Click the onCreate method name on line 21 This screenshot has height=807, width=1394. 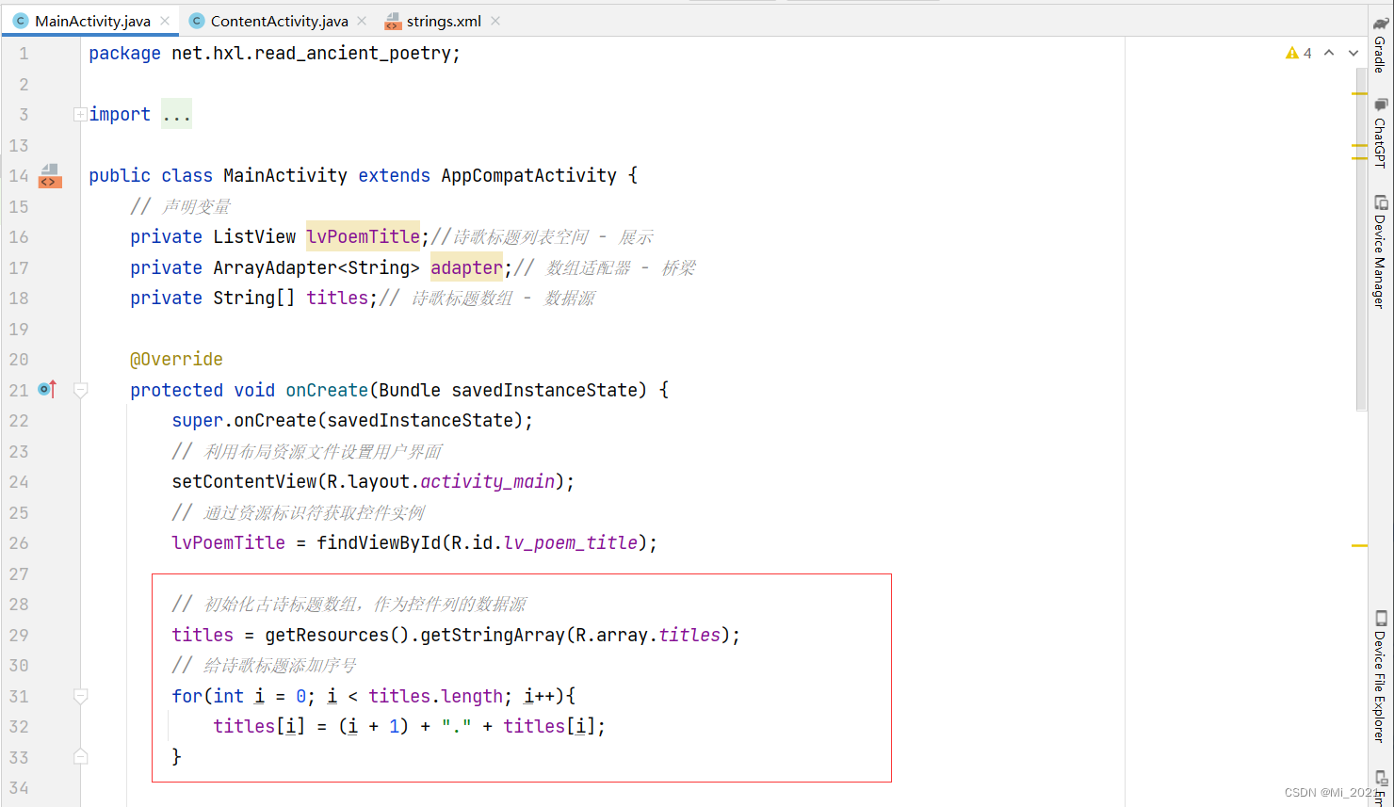tap(327, 390)
